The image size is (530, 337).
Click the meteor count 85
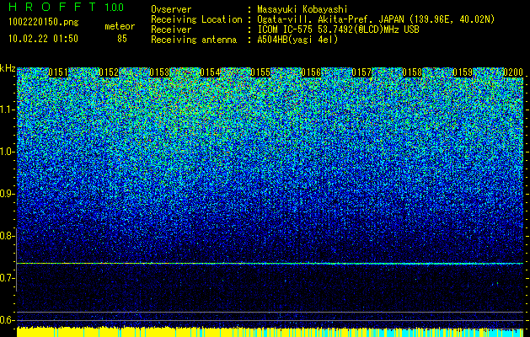click(122, 39)
